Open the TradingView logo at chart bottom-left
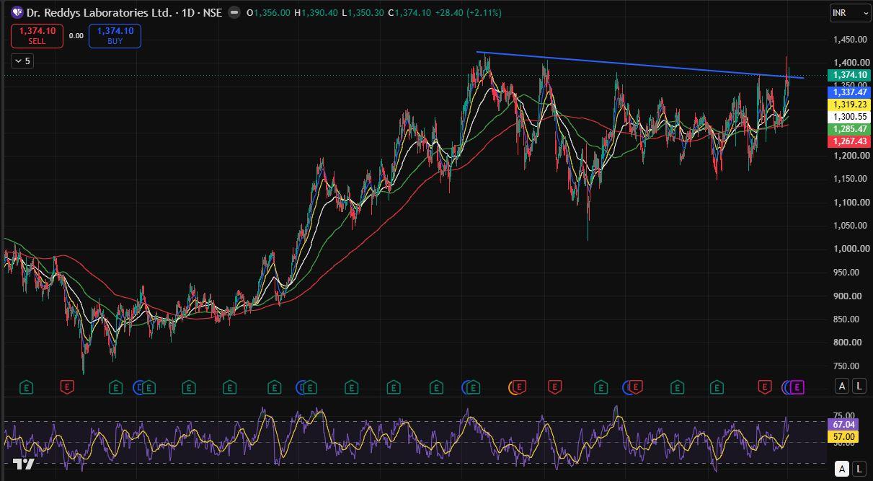The height and width of the screenshot is (481, 873). 24,464
